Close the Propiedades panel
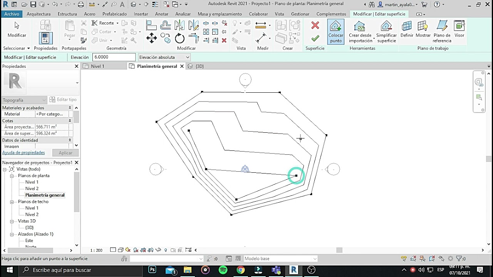This screenshot has height=277, width=493. [76, 66]
